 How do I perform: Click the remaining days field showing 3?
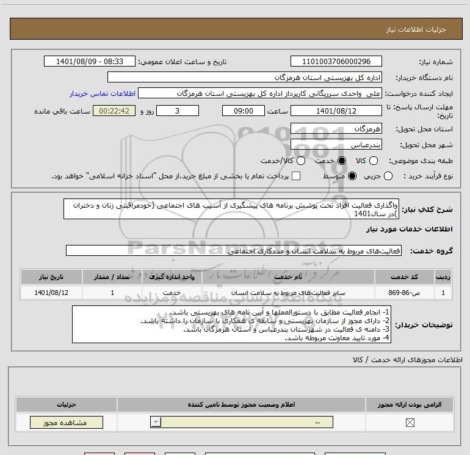[x=178, y=111]
